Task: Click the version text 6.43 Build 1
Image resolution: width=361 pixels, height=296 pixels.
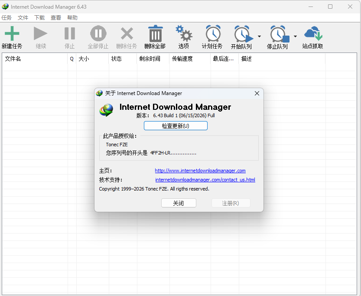Action: coord(165,115)
